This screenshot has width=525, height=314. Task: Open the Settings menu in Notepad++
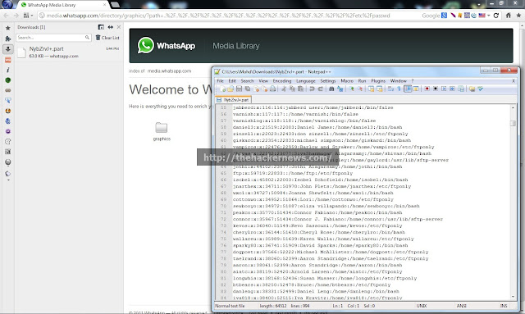328,81
